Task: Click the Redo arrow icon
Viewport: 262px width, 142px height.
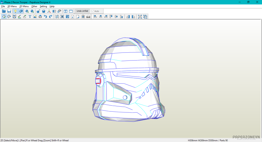Action: pos(50,16)
